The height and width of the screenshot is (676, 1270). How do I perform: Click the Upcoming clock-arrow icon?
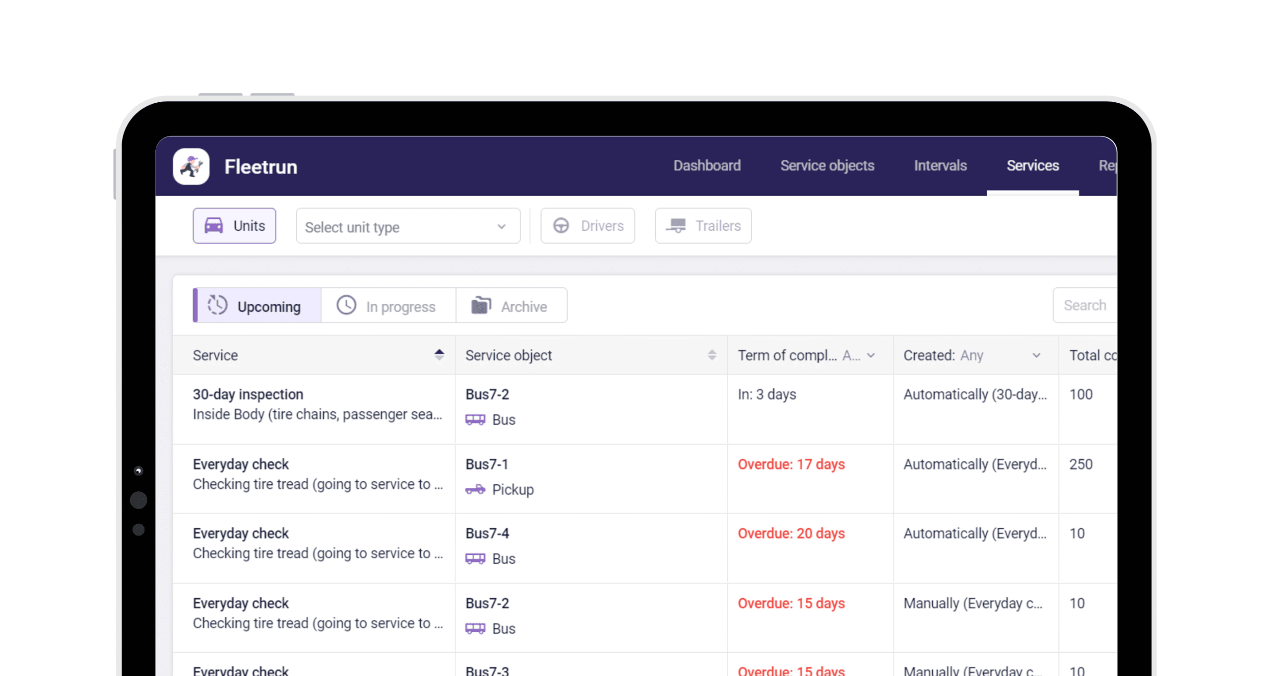tap(217, 305)
